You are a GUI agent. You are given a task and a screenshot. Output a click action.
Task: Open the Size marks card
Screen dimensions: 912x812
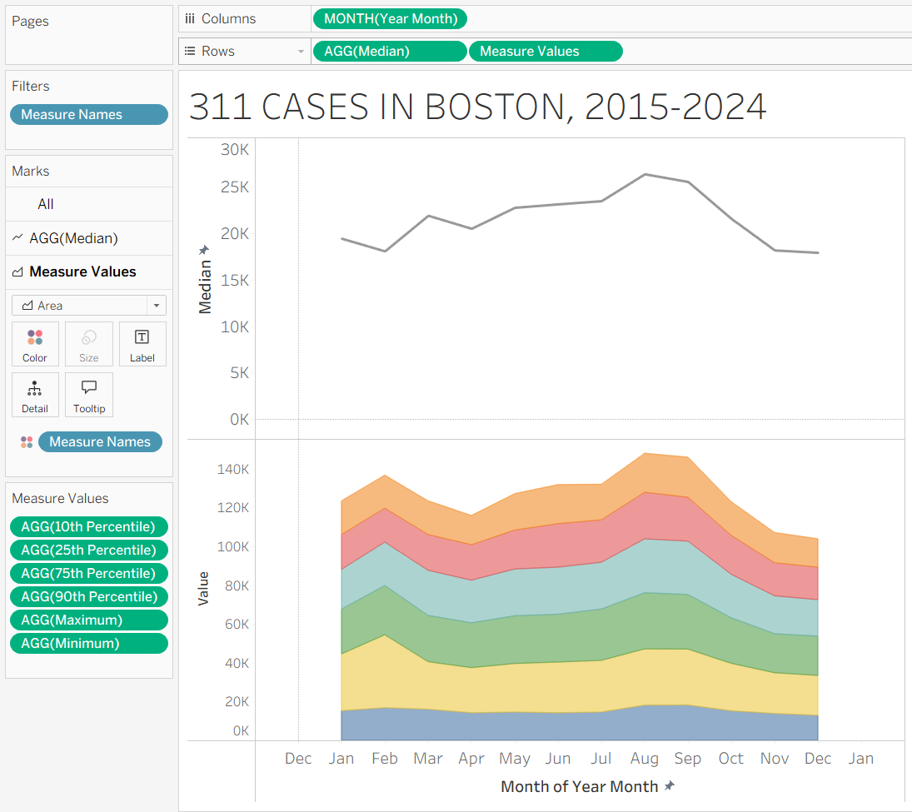[89, 344]
